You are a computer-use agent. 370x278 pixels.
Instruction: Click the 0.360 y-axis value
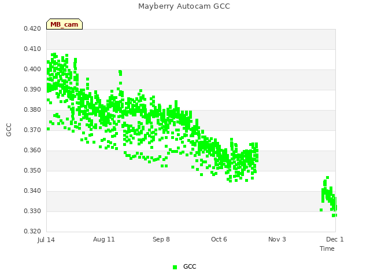click(x=32, y=151)
